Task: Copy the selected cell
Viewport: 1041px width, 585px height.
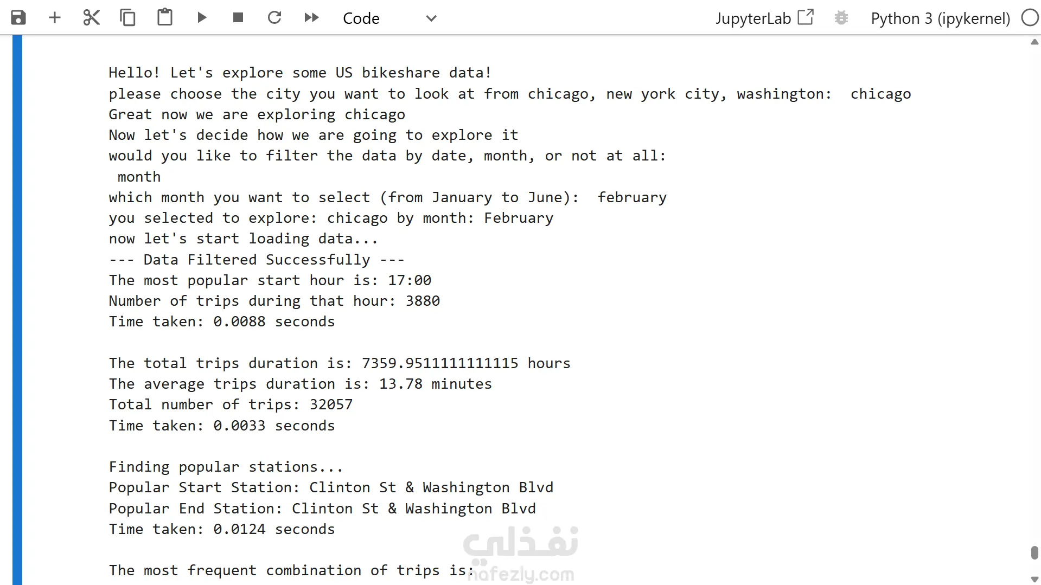Action: (128, 18)
